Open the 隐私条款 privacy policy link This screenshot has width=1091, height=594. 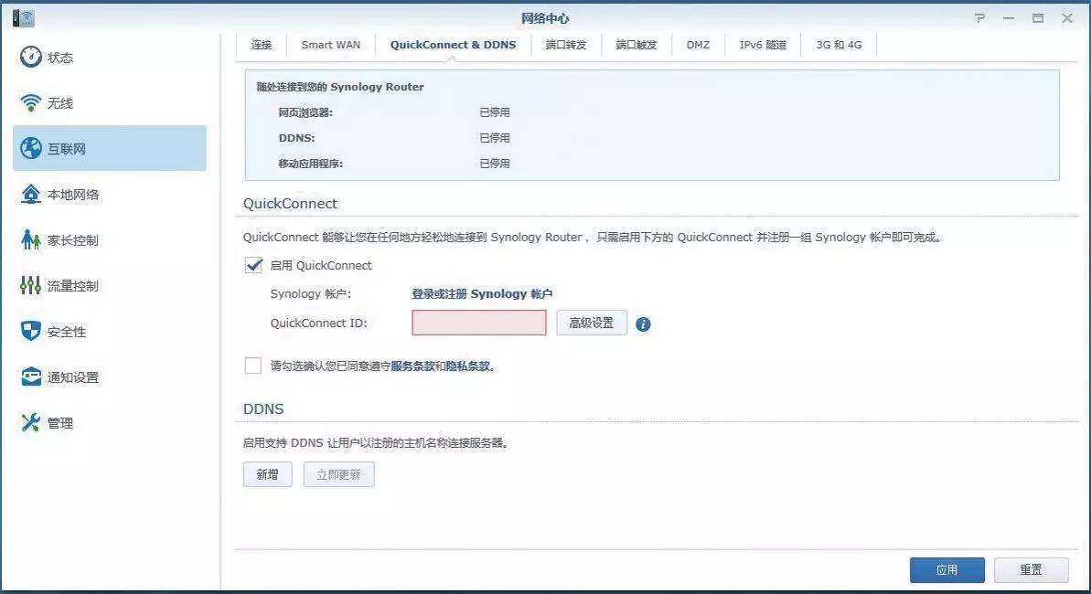(x=468, y=366)
